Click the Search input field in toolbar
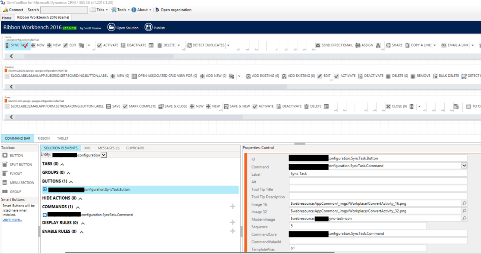This screenshot has width=481, height=254. (x=64, y=10)
